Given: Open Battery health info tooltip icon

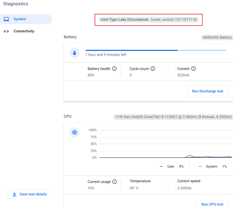Looking at the screenshot, I should pyautogui.click(x=114, y=69).
